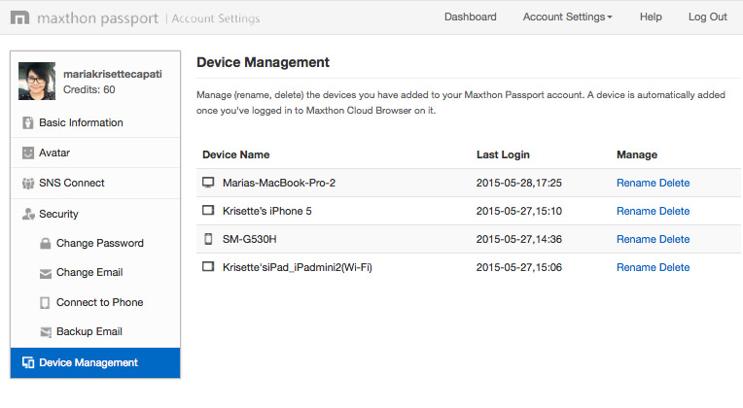Click the Change Email envelope icon
Viewport: 743px width, 408px height.
(46, 273)
